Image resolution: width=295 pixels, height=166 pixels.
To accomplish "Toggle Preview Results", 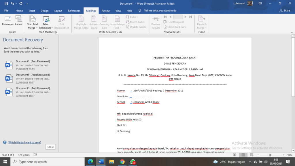I will coord(156,22).
